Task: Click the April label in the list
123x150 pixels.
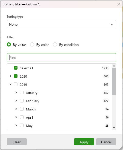Action: [29, 118]
